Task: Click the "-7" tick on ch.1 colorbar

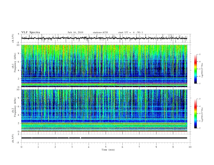Action: click(x=199, y=84)
